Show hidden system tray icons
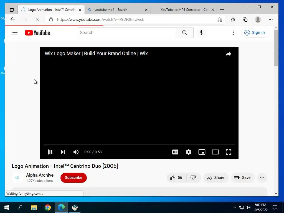 tap(235, 207)
